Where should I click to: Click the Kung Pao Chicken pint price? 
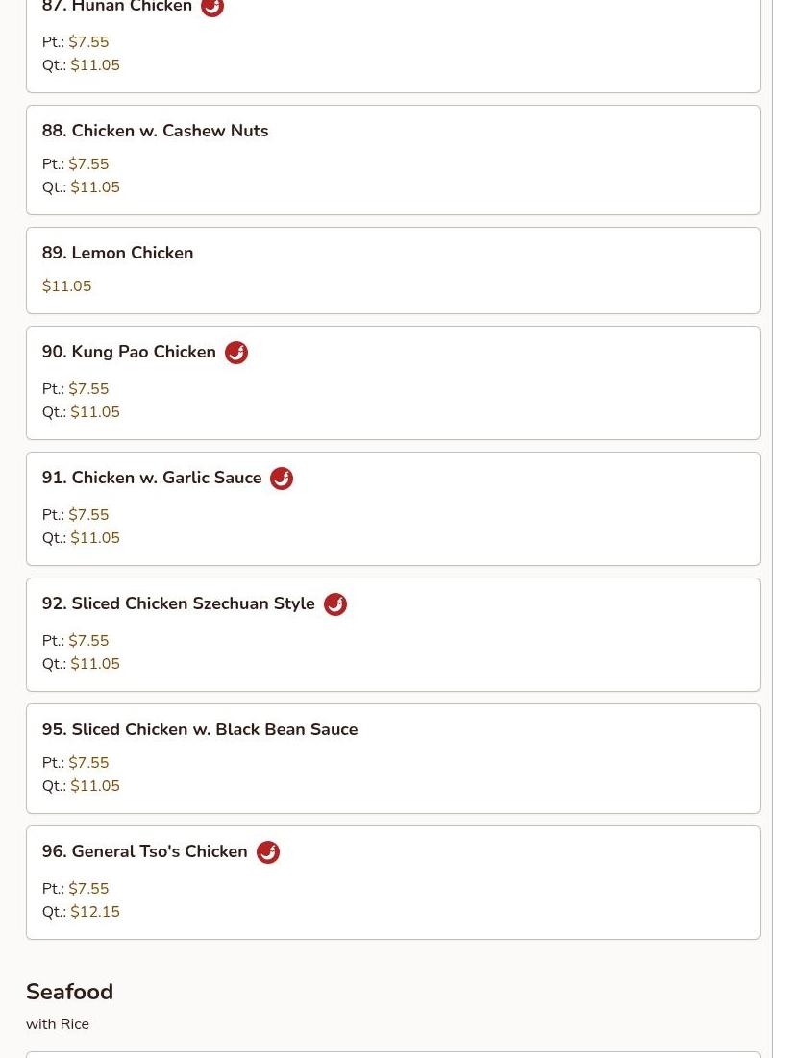[88, 388]
